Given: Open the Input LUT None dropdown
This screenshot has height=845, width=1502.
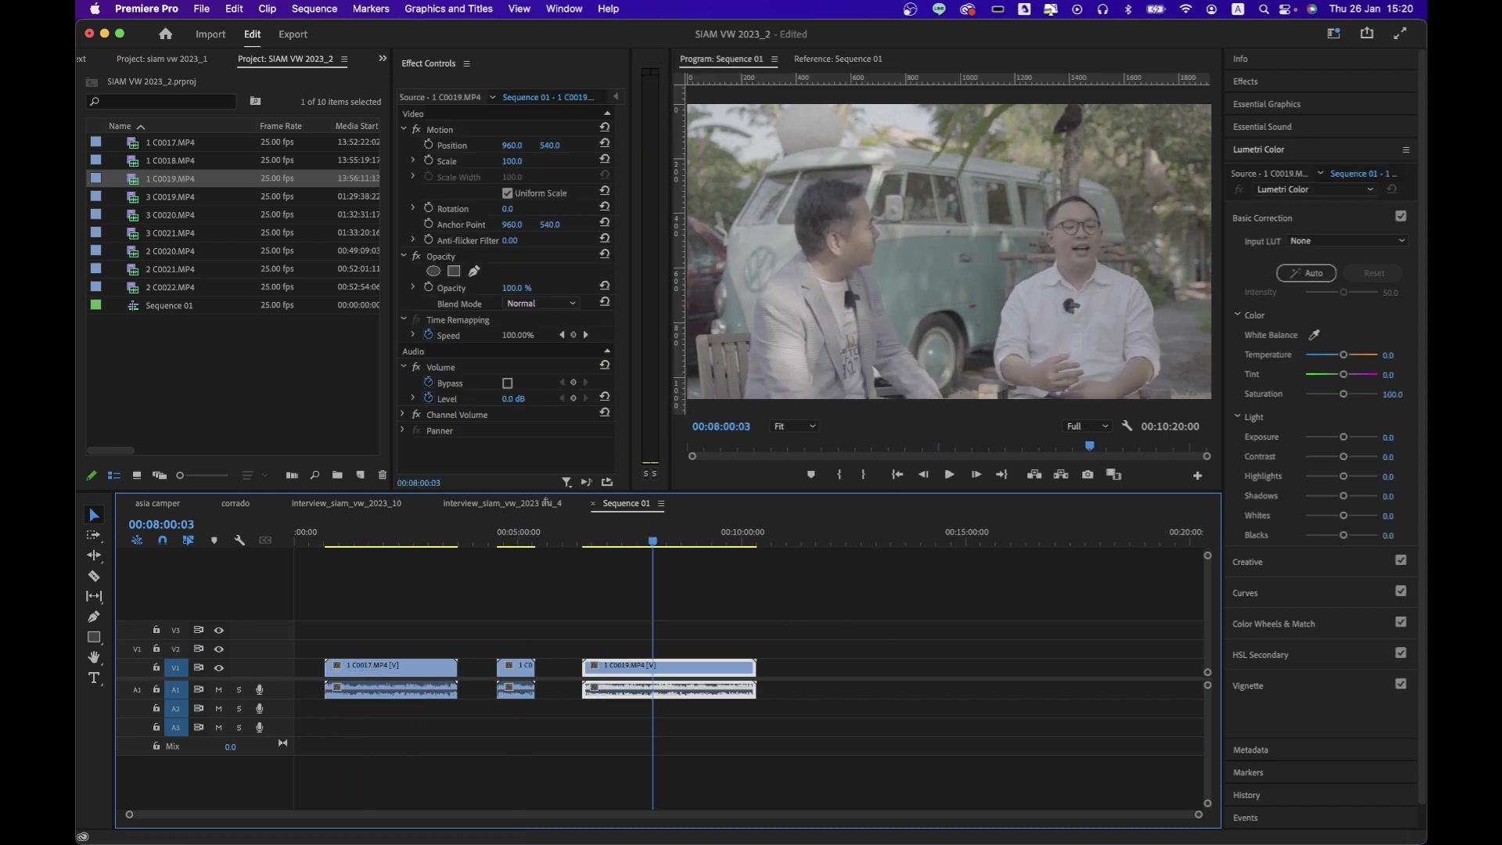Looking at the screenshot, I should pos(1348,241).
